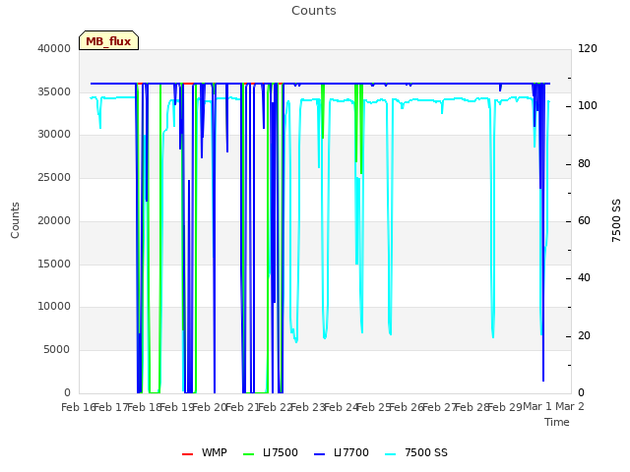Click the Feb 26 date label
The height and width of the screenshot is (472, 630).
point(405,407)
